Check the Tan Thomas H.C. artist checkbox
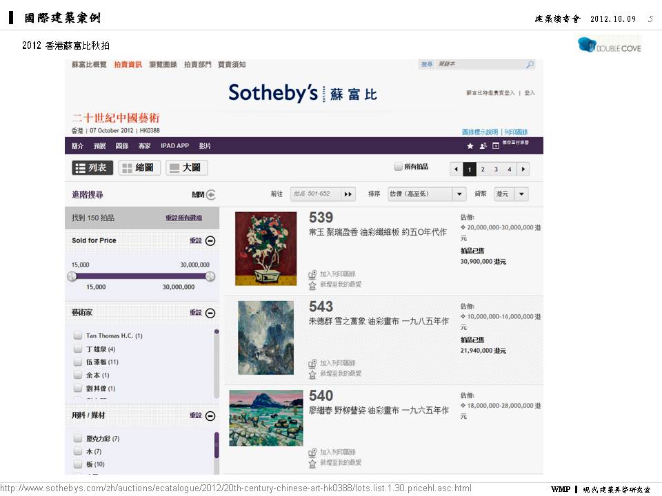Viewport: 662px width, 496px height. (78, 335)
